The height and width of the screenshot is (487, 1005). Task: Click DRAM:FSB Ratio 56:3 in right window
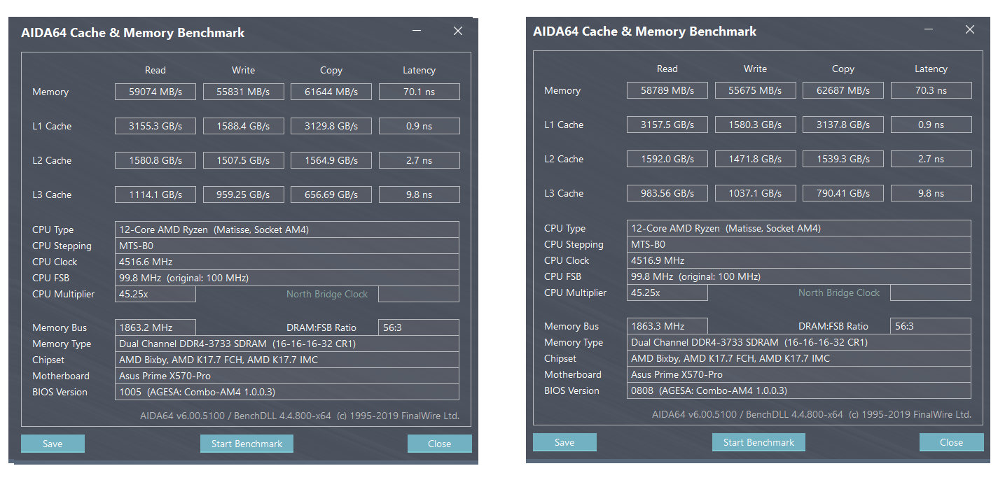pyautogui.click(x=931, y=326)
